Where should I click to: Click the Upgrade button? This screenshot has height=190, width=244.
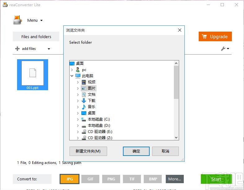point(215,37)
